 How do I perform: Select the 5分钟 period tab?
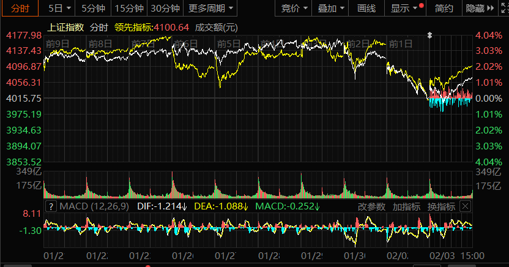(92, 8)
